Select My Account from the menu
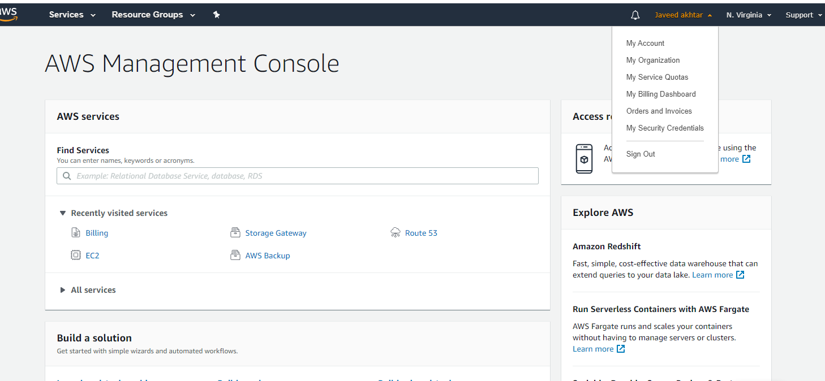Screen dimensions: 825x381 coord(645,44)
